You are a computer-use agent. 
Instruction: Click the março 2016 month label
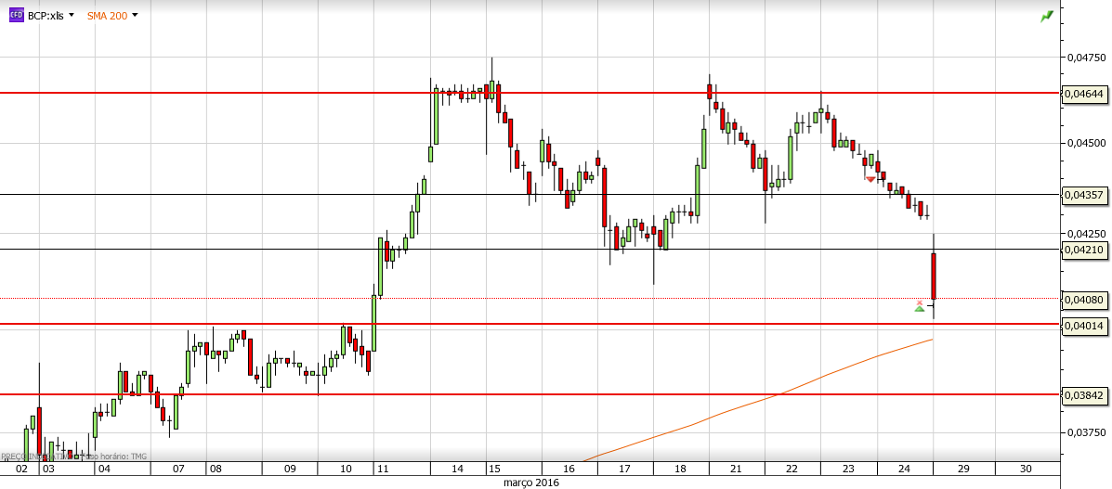(x=532, y=483)
